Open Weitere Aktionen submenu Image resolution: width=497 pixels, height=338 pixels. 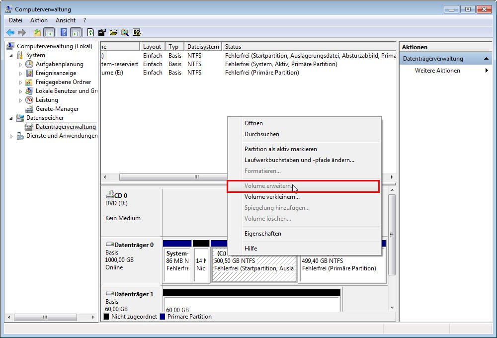[445, 71]
